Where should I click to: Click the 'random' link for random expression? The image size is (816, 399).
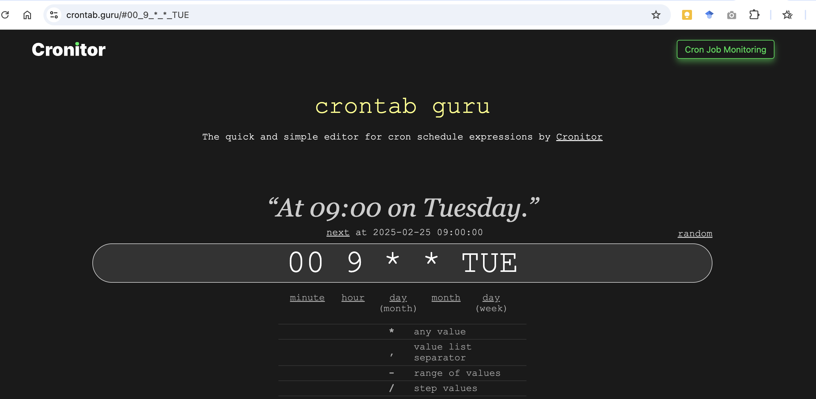pos(695,234)
